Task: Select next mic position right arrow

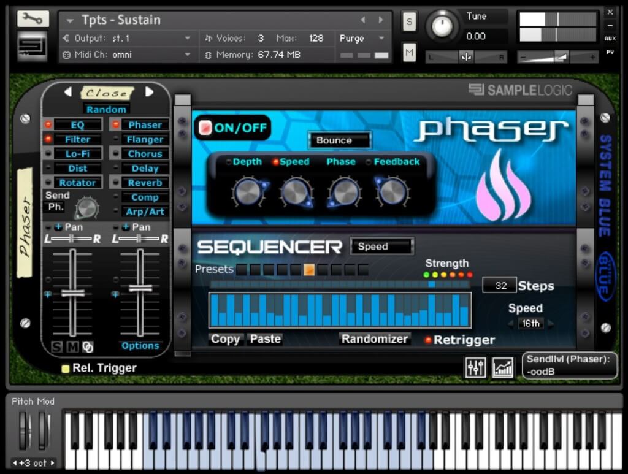Action: 149,92
